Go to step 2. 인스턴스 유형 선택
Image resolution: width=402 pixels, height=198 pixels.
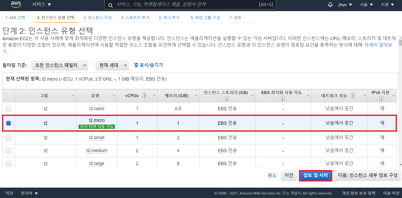(x=55, y=18)
